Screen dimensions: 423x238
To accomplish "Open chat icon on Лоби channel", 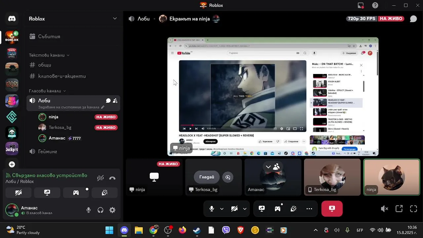I will point(108,101).
